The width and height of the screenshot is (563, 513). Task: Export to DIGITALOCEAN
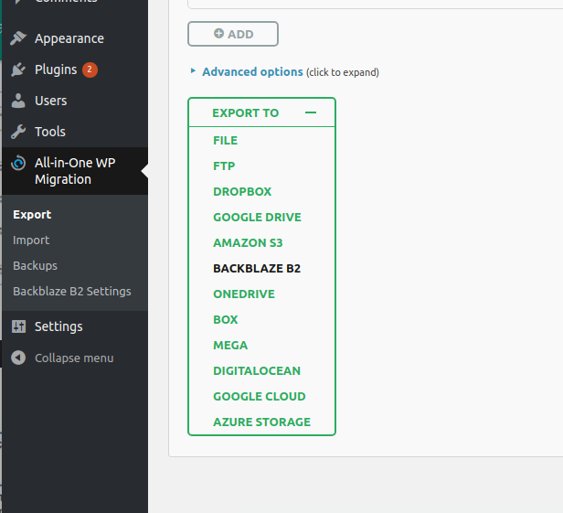pyautogui.click(x=257, y=370)
